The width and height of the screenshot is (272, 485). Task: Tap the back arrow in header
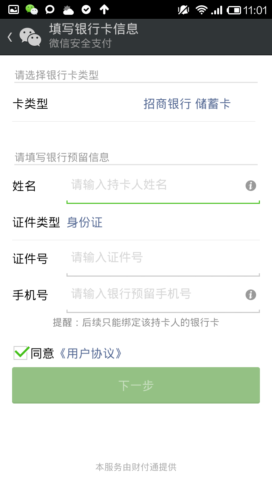click(x=10, y=37)
